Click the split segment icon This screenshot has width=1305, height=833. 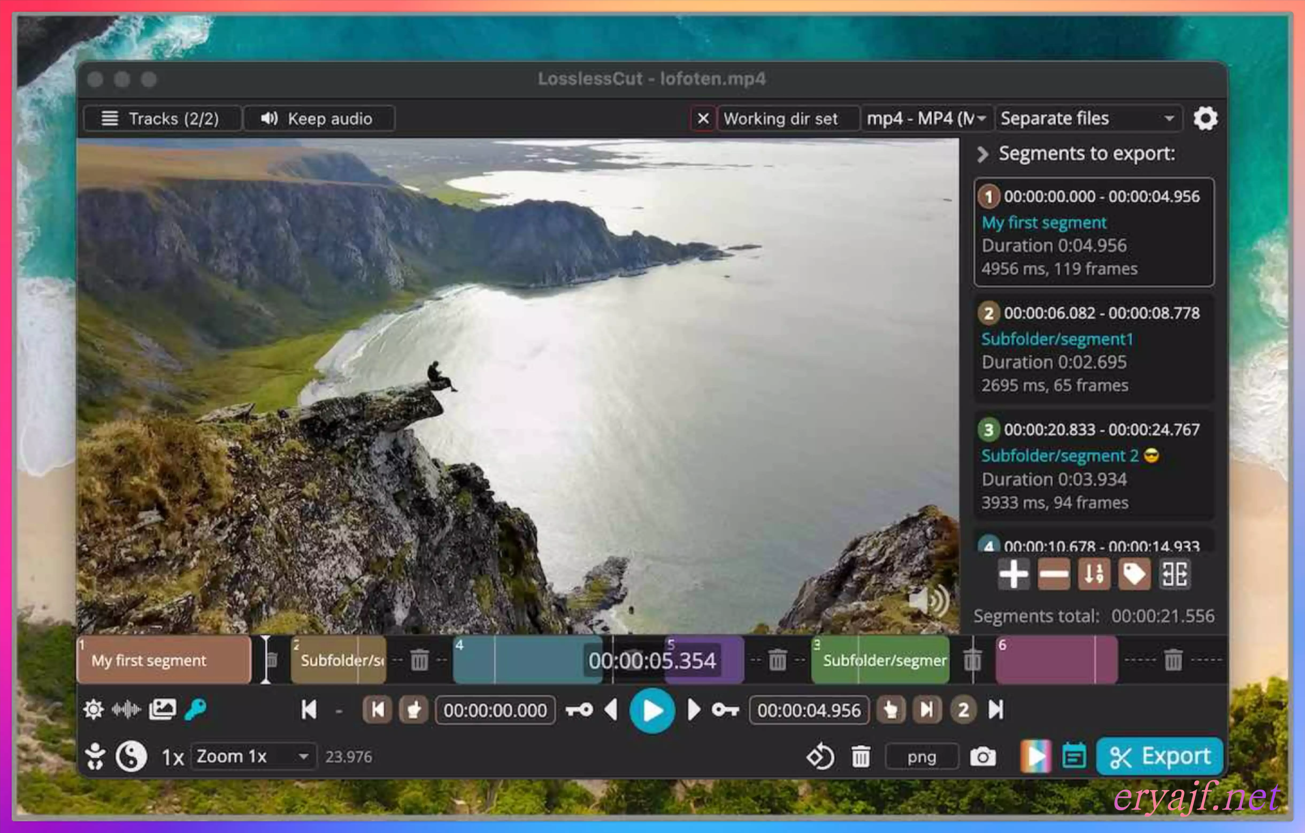pyautogui.click(x=1174, y=574)
